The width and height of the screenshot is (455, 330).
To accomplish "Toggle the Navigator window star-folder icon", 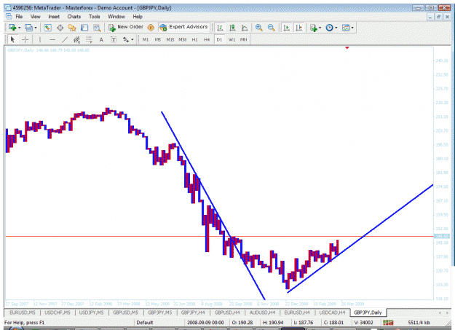I will [72, 28].
